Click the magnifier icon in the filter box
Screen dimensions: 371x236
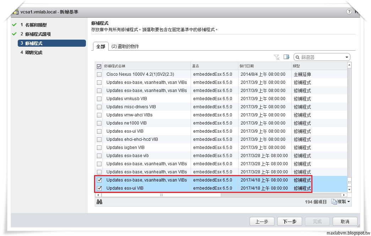[x=298, y=57]
